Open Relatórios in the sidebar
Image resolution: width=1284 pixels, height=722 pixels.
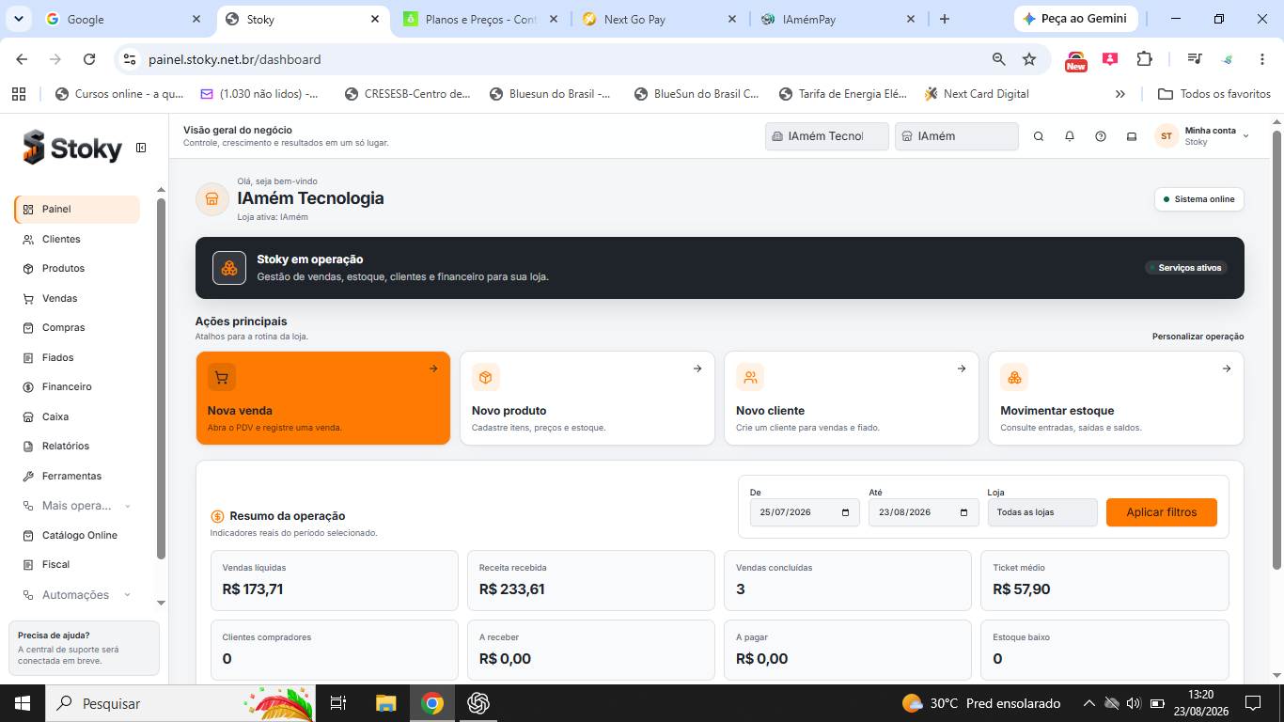pos(77,447)
